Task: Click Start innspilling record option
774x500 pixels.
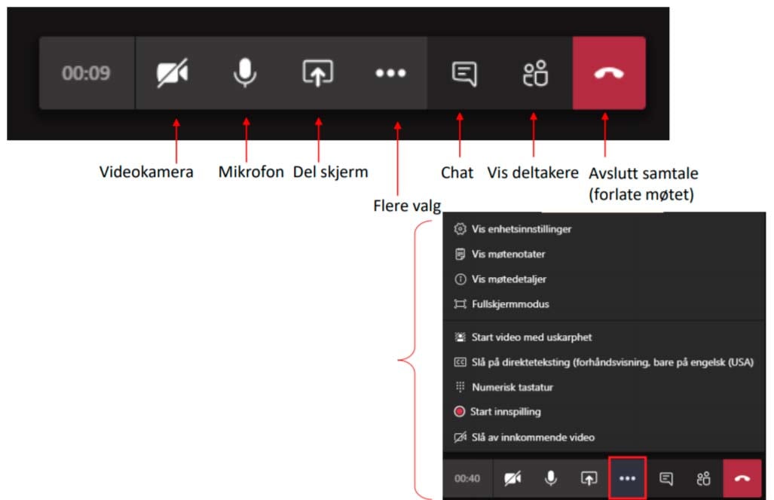Action: (506, 412)
